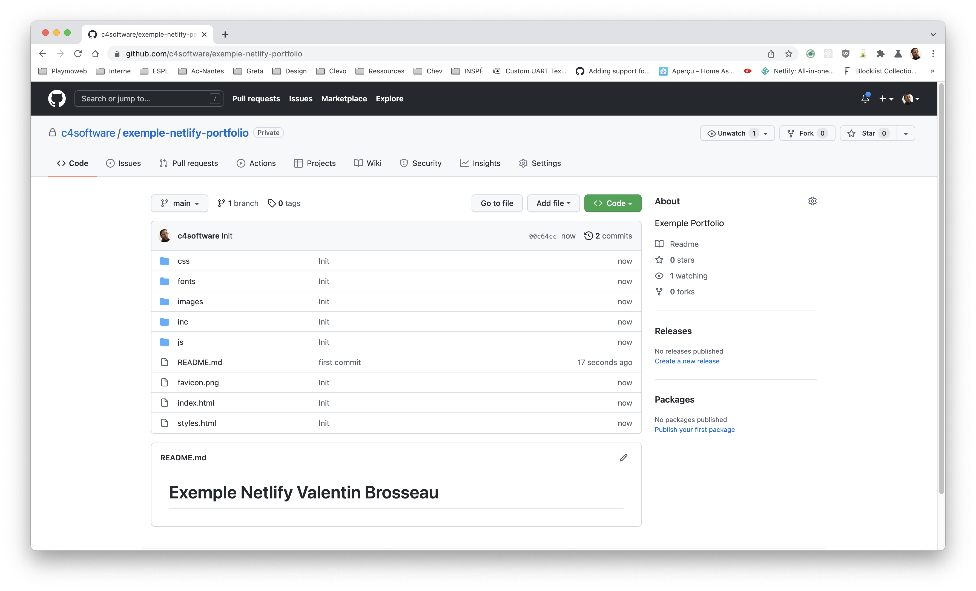The width and height of the screenshot is (976, 591).
Task: Bookmark page with star icon
Action: pyautogui.click(x=789, y=54)
